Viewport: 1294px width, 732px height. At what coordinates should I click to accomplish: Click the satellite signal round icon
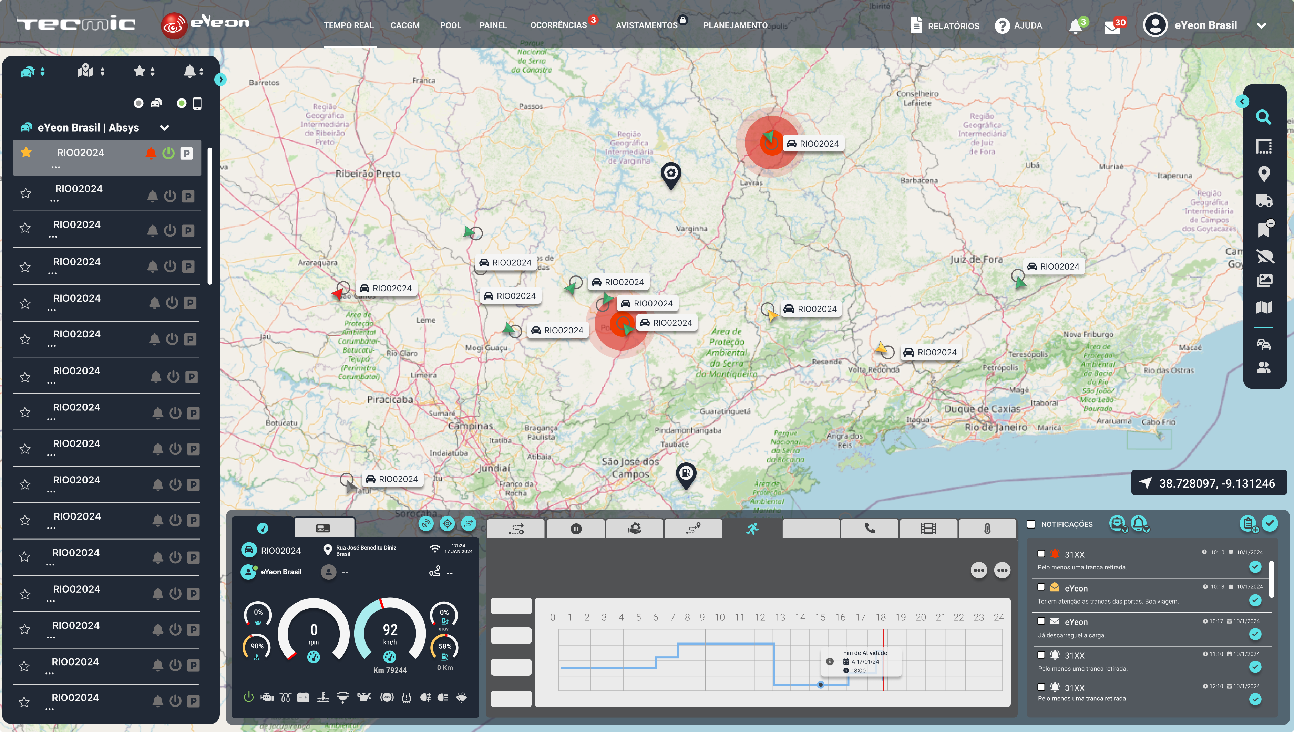(426, 524)
